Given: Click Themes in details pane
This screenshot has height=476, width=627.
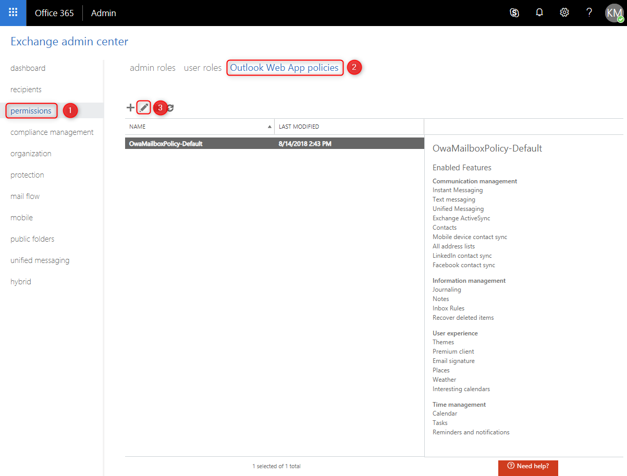Looking at the screenshot, I should pos(443,342).
